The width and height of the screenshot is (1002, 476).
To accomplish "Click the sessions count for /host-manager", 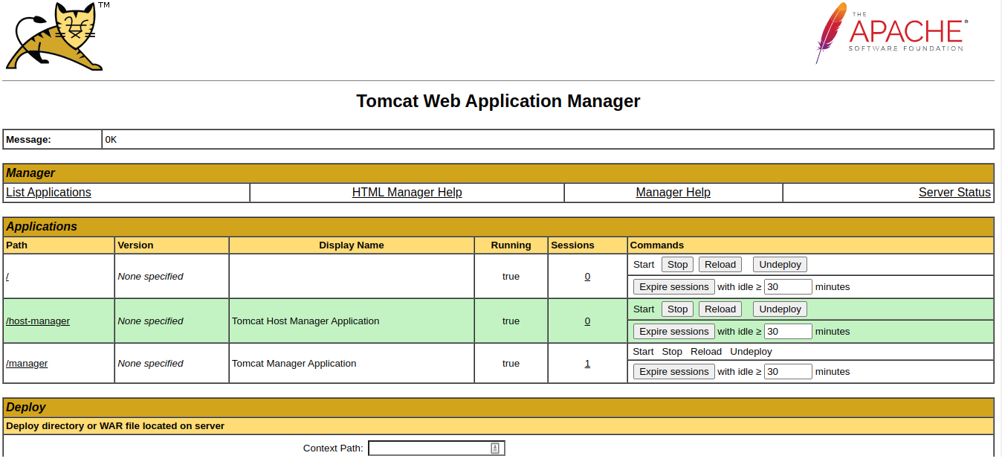I will click(587, 321).
